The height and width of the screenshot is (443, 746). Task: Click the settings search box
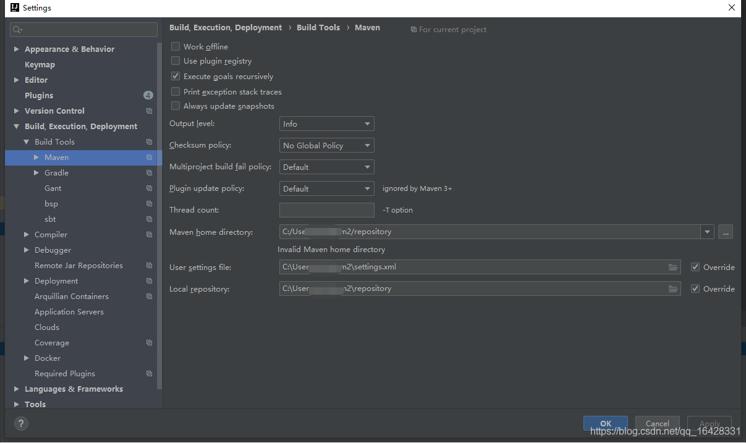84,30
